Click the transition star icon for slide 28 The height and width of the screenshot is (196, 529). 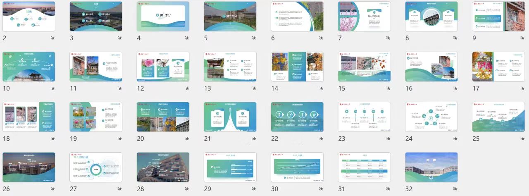click(187, 189)
